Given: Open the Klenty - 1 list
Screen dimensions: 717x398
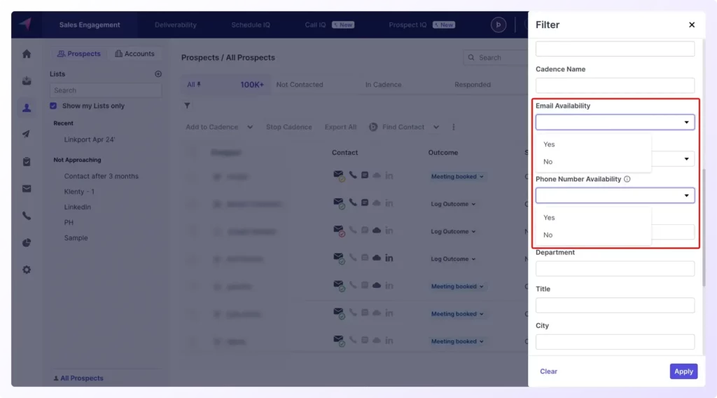Looking at the screenshot, I should [x=79, y=192].
